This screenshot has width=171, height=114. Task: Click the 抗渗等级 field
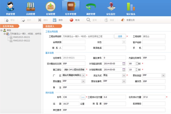[154, 104]
